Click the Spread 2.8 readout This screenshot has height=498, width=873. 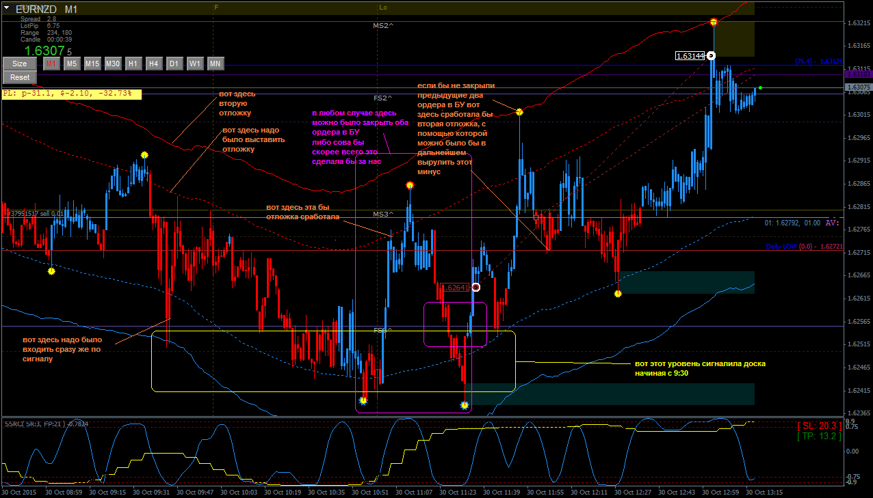38,19
